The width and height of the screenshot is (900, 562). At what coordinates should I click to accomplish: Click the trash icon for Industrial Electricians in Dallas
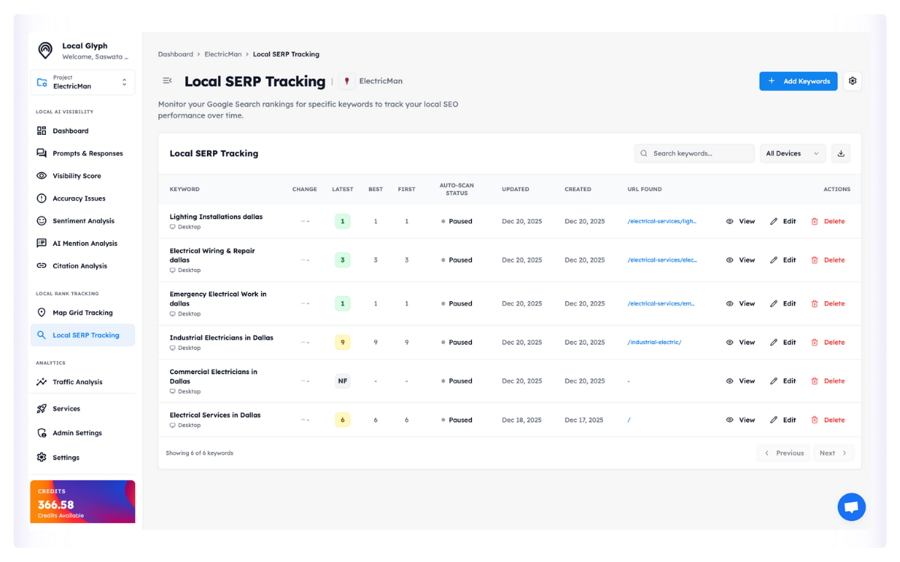(x=814, y=342)
